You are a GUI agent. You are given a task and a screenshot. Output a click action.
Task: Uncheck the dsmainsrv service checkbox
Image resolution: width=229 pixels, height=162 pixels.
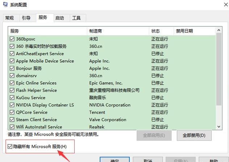(x=12, y=75)
